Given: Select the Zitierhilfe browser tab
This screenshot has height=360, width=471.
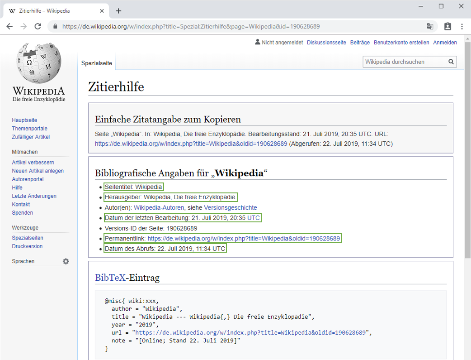Looking at the screenshot, I should (x=54, y=10).
